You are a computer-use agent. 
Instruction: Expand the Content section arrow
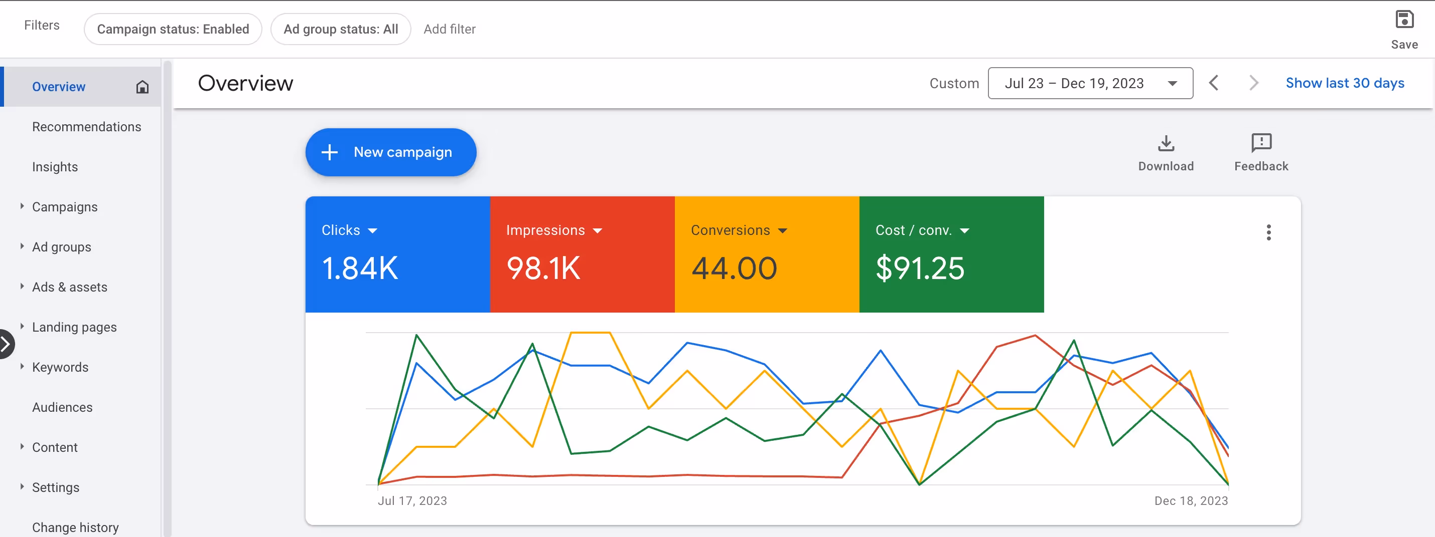point(22,446)
